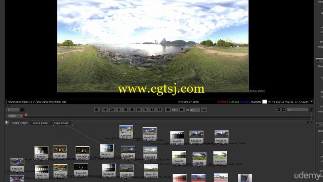Go to last frame button
This screenshot has height=182, width=323.
159,110
